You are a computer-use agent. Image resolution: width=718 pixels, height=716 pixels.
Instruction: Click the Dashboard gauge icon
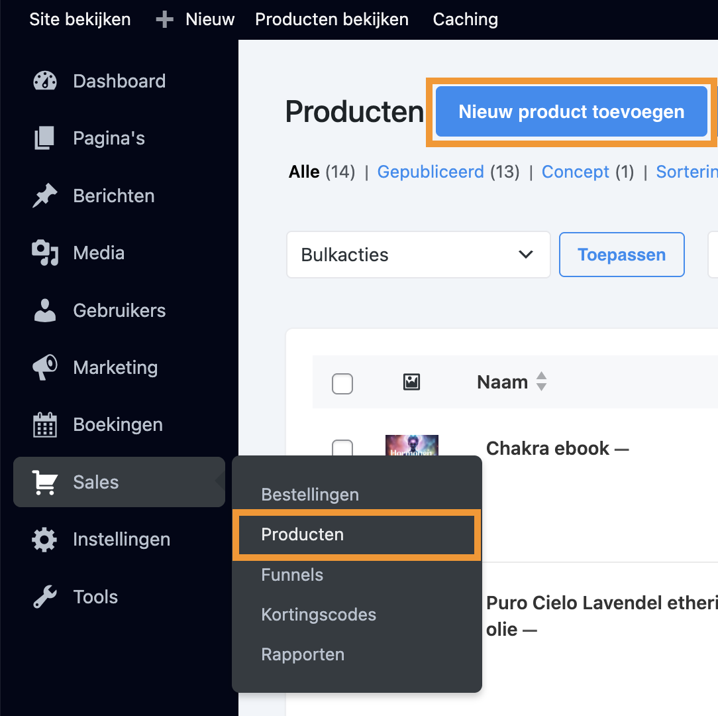(45, 82)
